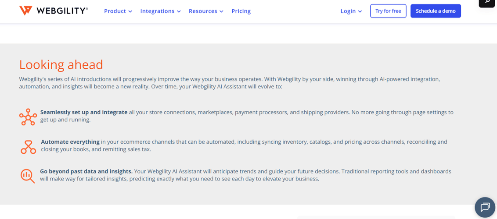Click the text 'Go beyond past data and insights.'

[86, 171]
